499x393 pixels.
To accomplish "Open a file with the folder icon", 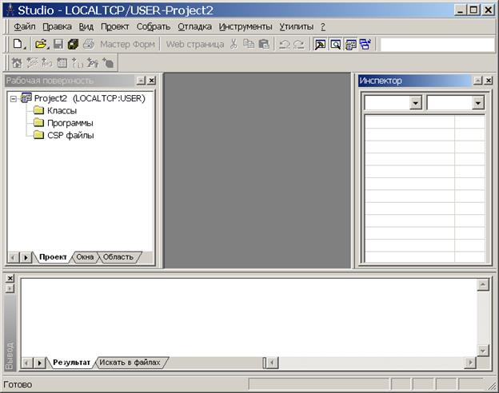I will click(41, 44).
